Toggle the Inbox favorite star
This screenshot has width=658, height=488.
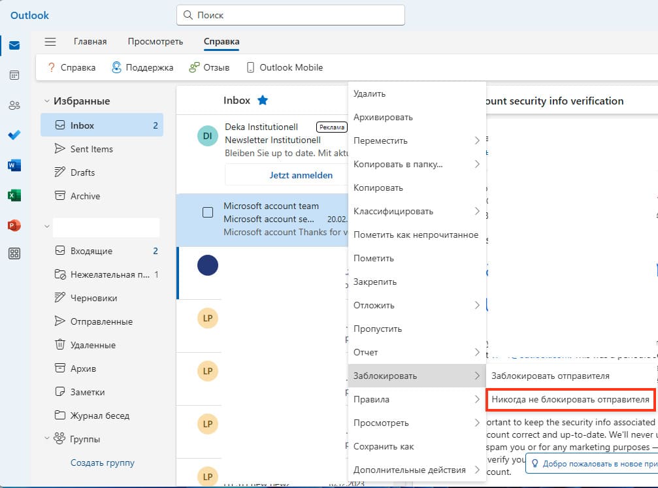click(263, 101)
